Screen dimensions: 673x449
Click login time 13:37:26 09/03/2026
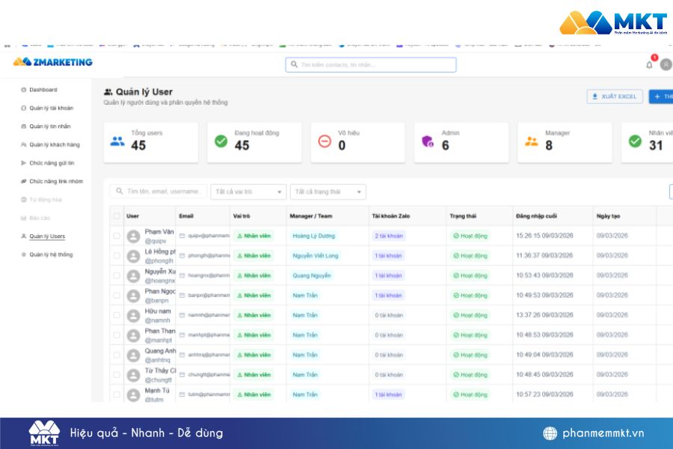point(544,315)
